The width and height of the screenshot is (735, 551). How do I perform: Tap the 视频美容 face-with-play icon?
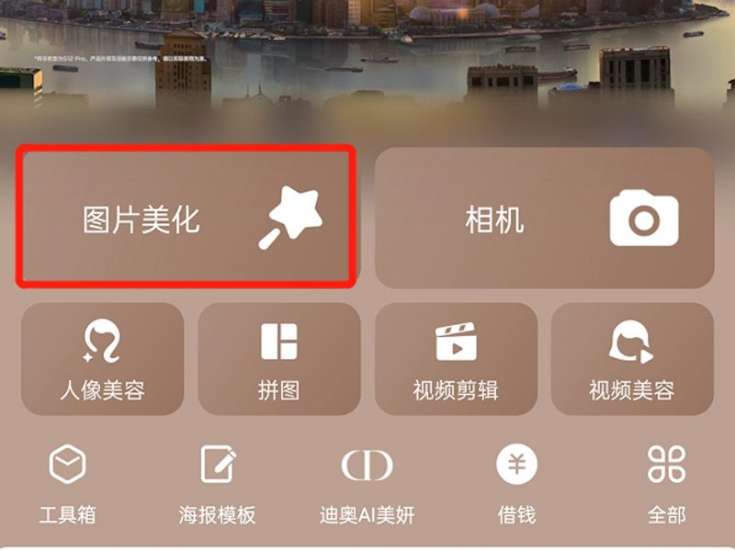(631, 341)
